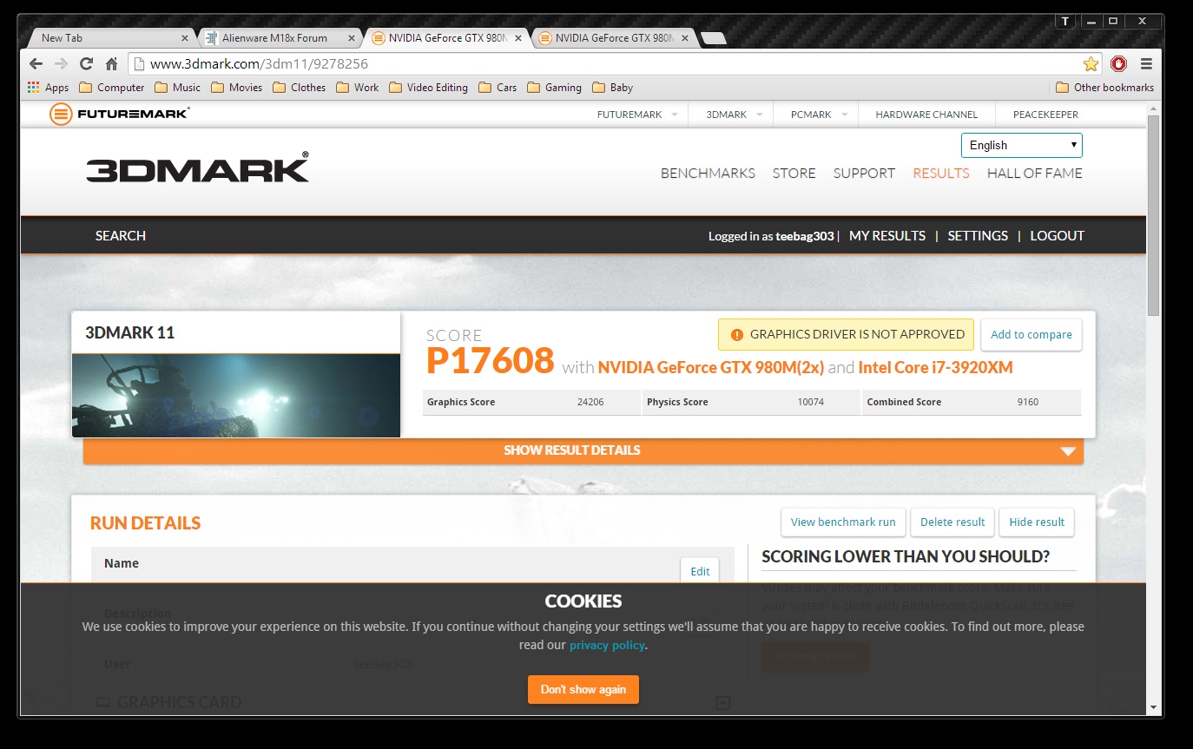Open the Baby bookmarks folder
The width and height of the screenshot is (1193, 749).
[612, 87]
